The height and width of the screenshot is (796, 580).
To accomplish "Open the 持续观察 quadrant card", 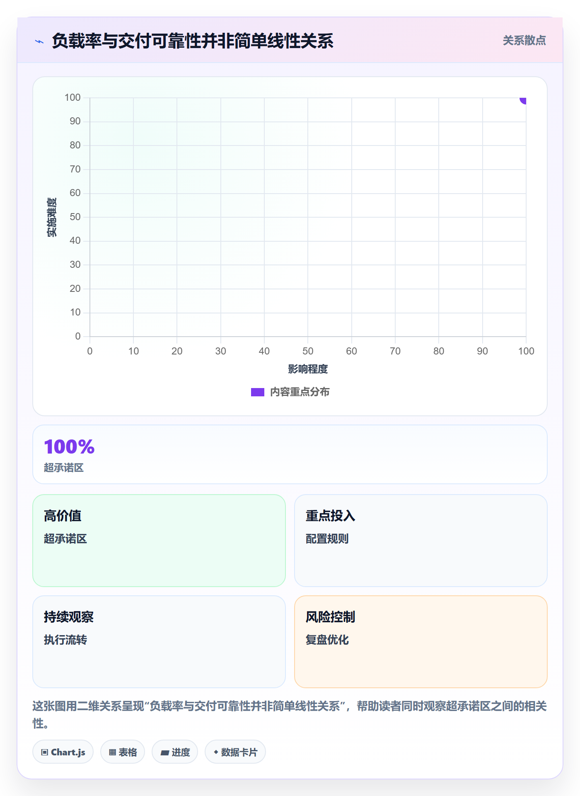I will (159, 641).
